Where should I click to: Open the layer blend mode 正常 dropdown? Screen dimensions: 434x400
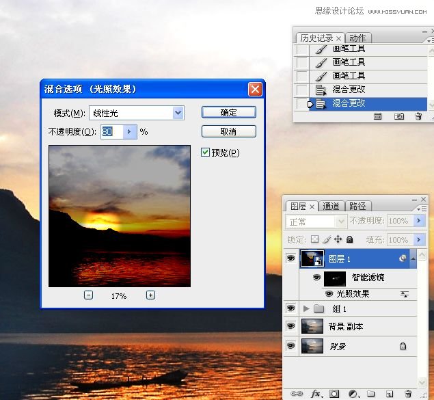click(316, 222)
